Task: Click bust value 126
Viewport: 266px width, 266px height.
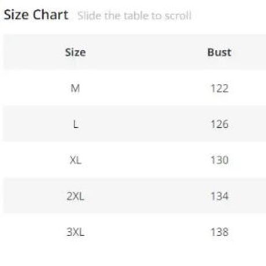Action: (x=220, y=124)
